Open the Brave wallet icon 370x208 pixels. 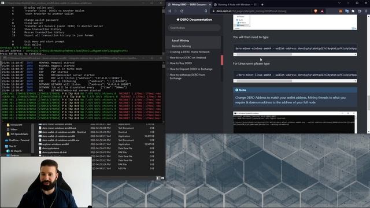point(360,11)
